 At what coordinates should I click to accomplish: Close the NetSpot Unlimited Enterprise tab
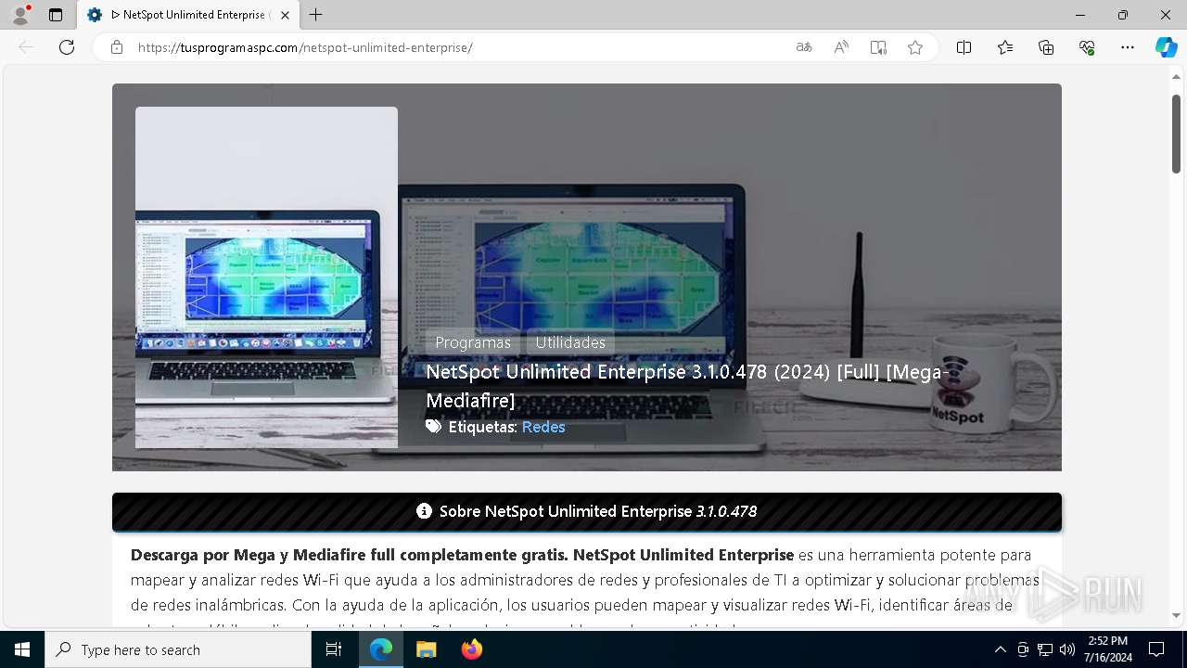[x=285, y=15]
